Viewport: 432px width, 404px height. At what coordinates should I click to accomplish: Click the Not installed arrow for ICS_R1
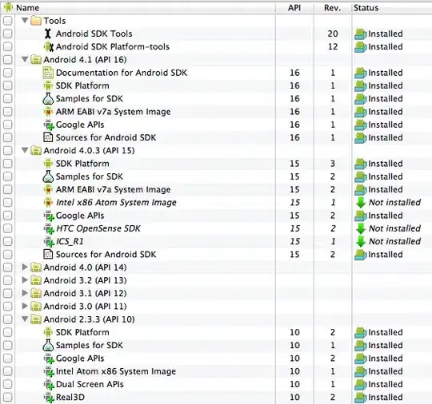pyautogui.click(x=360, y=241)
